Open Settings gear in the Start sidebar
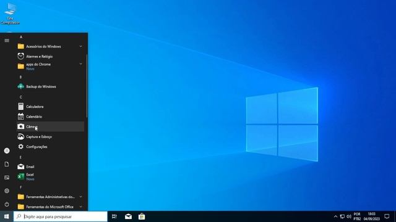396x222 pixels. pos(7,191)
